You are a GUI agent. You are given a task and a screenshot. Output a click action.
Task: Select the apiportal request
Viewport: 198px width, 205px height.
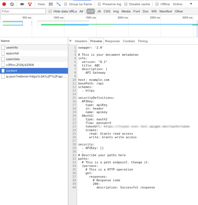tap(34, 53)
